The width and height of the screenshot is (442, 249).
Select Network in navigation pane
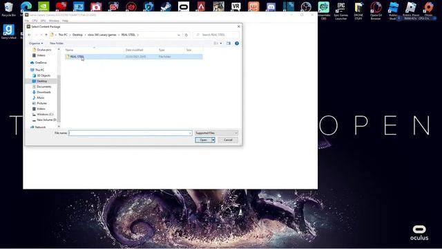click(x=38, y=127)
